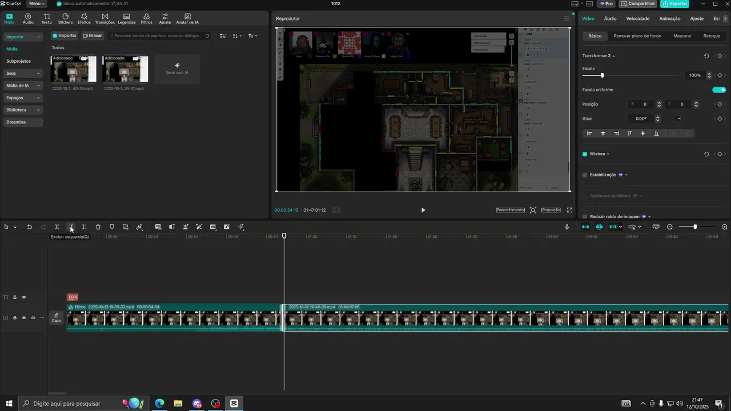Viewport: 731px width, 411px height.
Task: Open the Retoque sub-tab
Action: (x=712, y=36)
